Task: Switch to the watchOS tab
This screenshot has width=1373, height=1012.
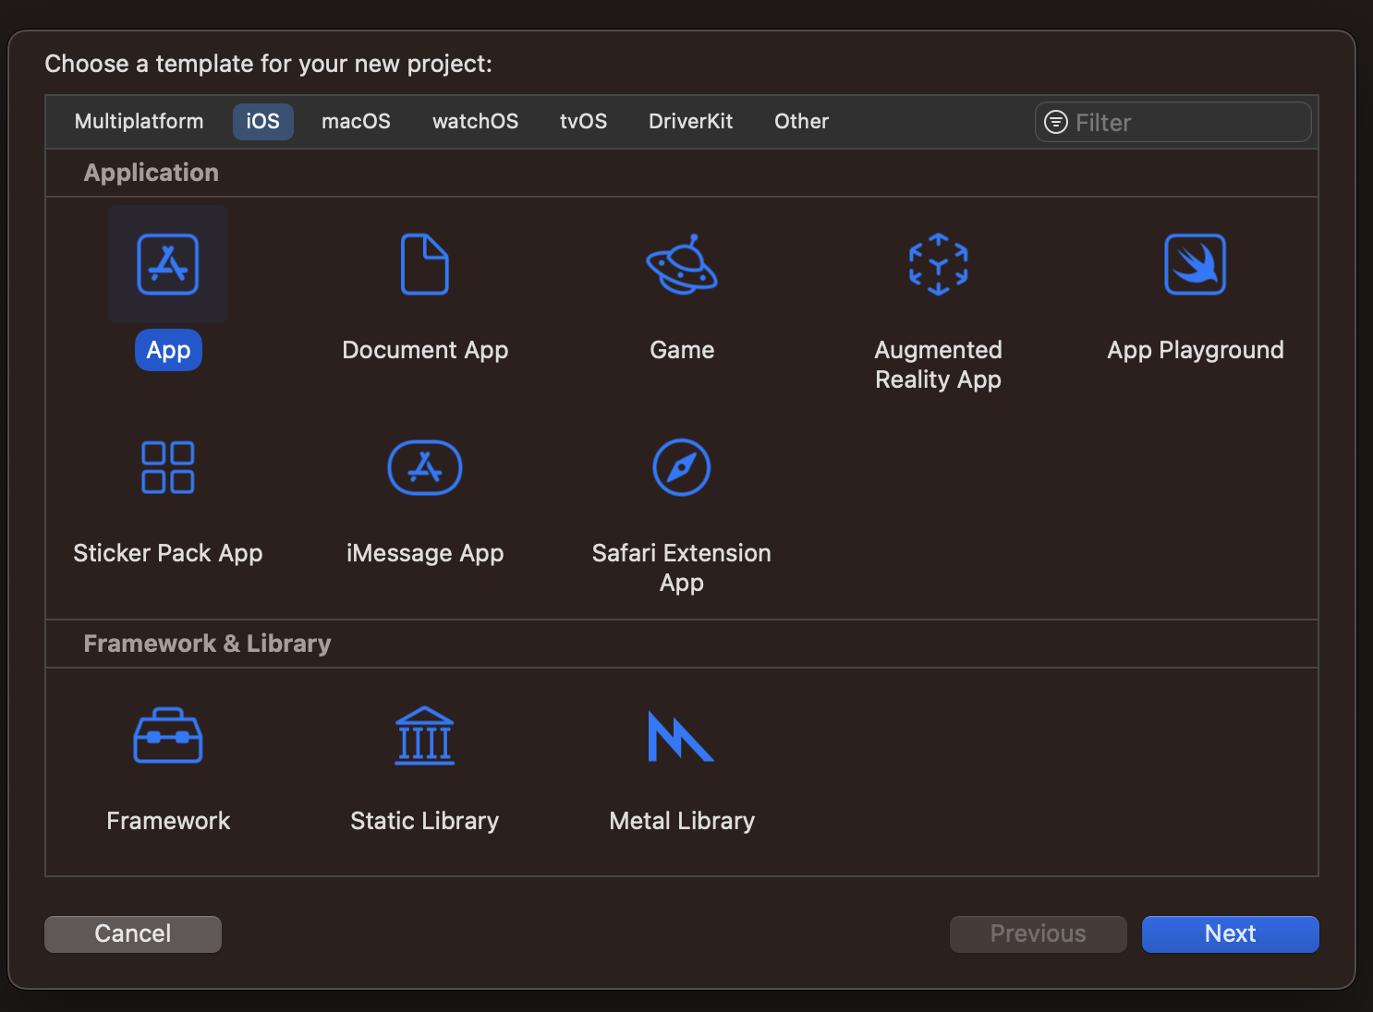Action: click(x=475, y=122)
